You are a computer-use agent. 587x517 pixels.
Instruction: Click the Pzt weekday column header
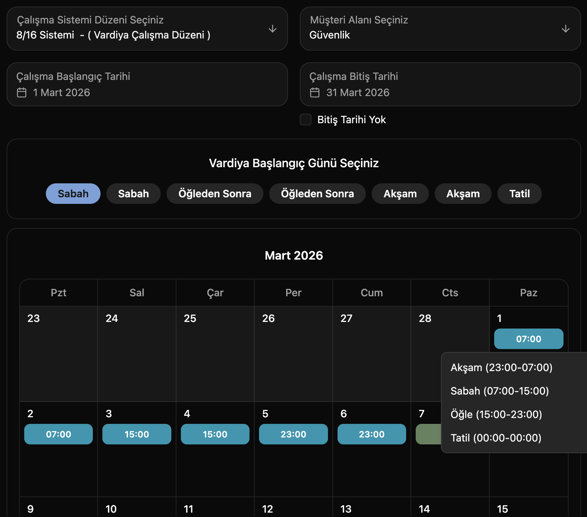click(x=59, y=293)
